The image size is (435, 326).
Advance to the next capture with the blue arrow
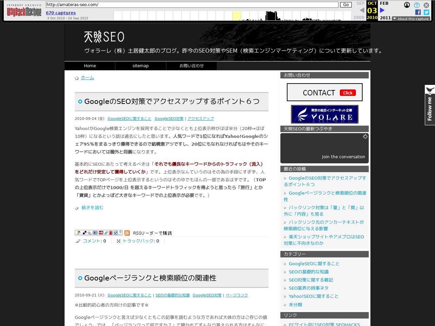coord(382,10)
